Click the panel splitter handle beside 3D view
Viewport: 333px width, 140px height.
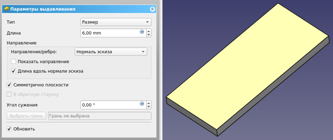point(162,110)
